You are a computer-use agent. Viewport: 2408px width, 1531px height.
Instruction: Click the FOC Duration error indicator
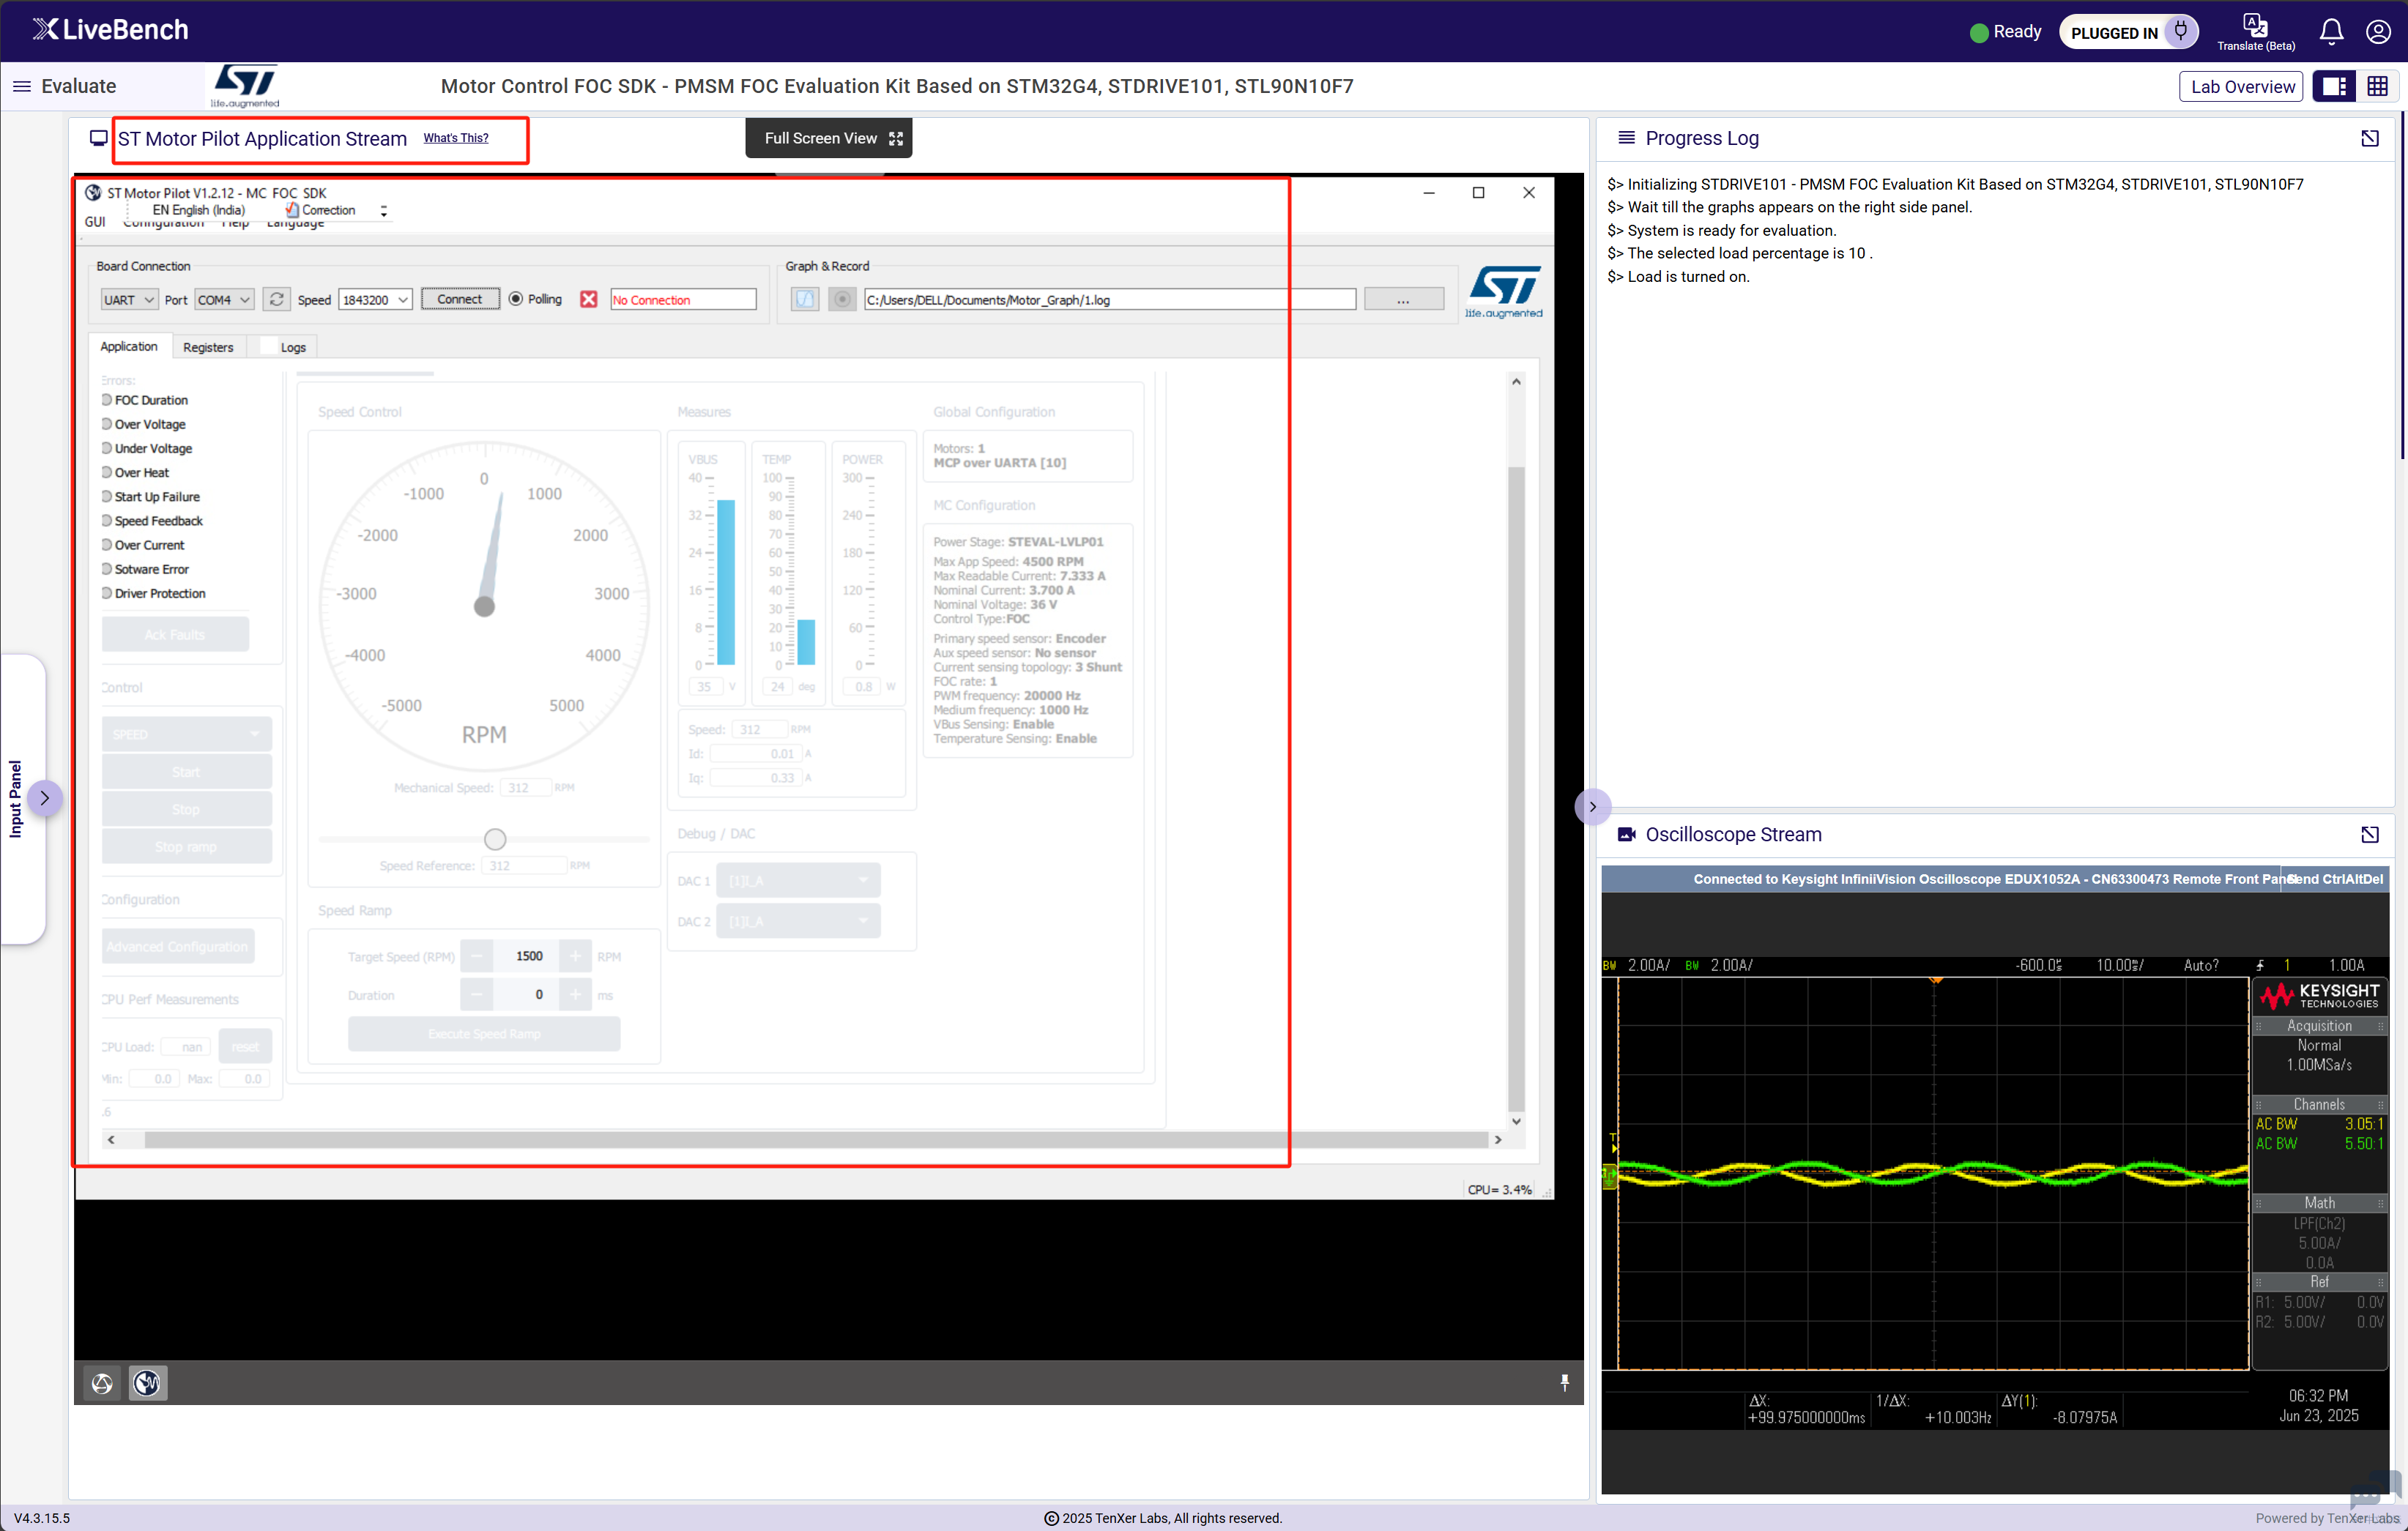point(107,400)
